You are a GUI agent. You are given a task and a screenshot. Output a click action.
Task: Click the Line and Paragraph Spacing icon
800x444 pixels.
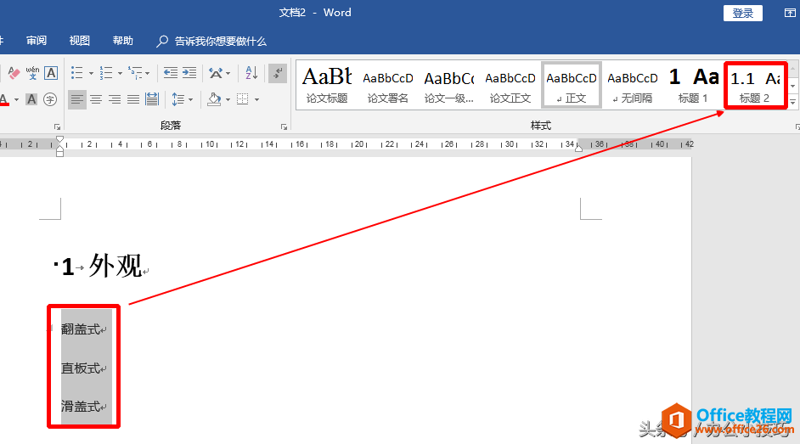178,98
